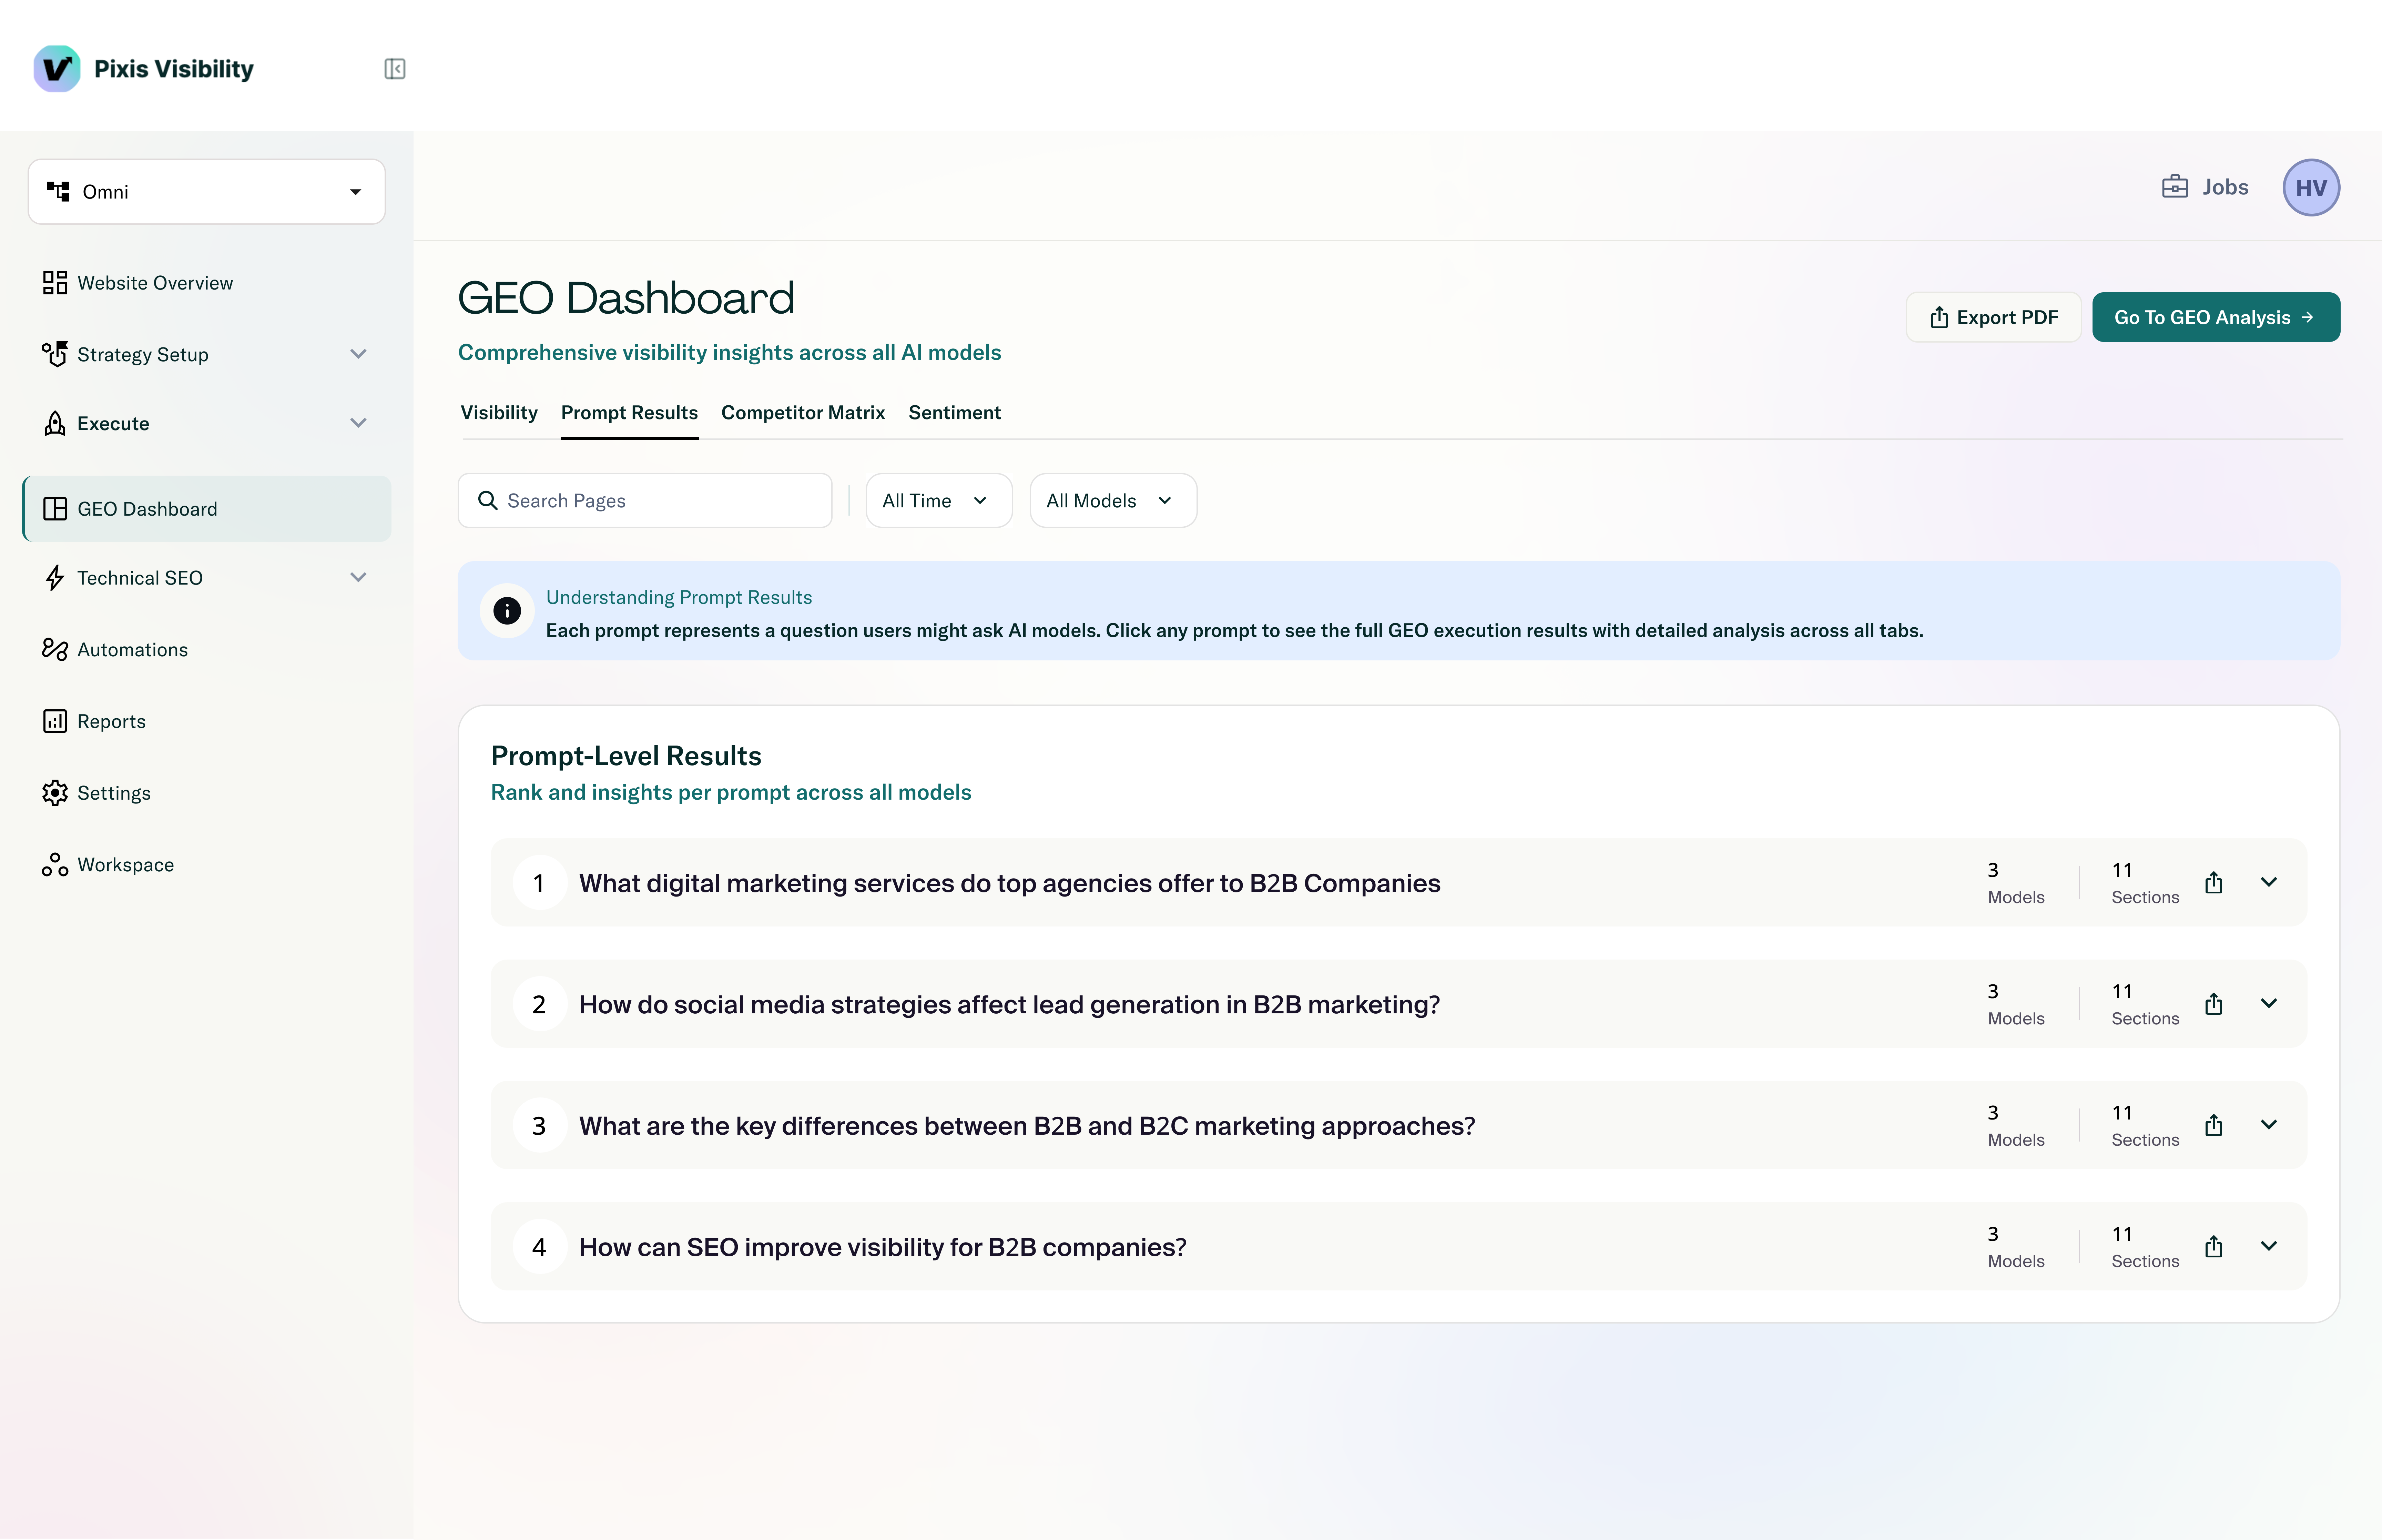This screenshot has width=2382, height=1540.
Task: Open the All Time filter dropdown
Action: pos(938,501)
